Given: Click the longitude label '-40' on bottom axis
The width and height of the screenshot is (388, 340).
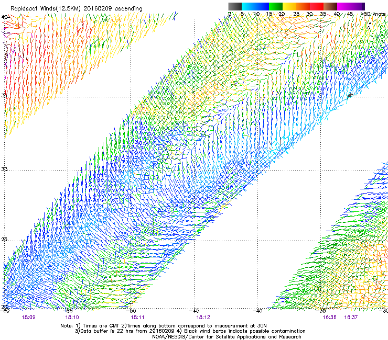Looking at the screenshot, I should (x=257, y=310).
